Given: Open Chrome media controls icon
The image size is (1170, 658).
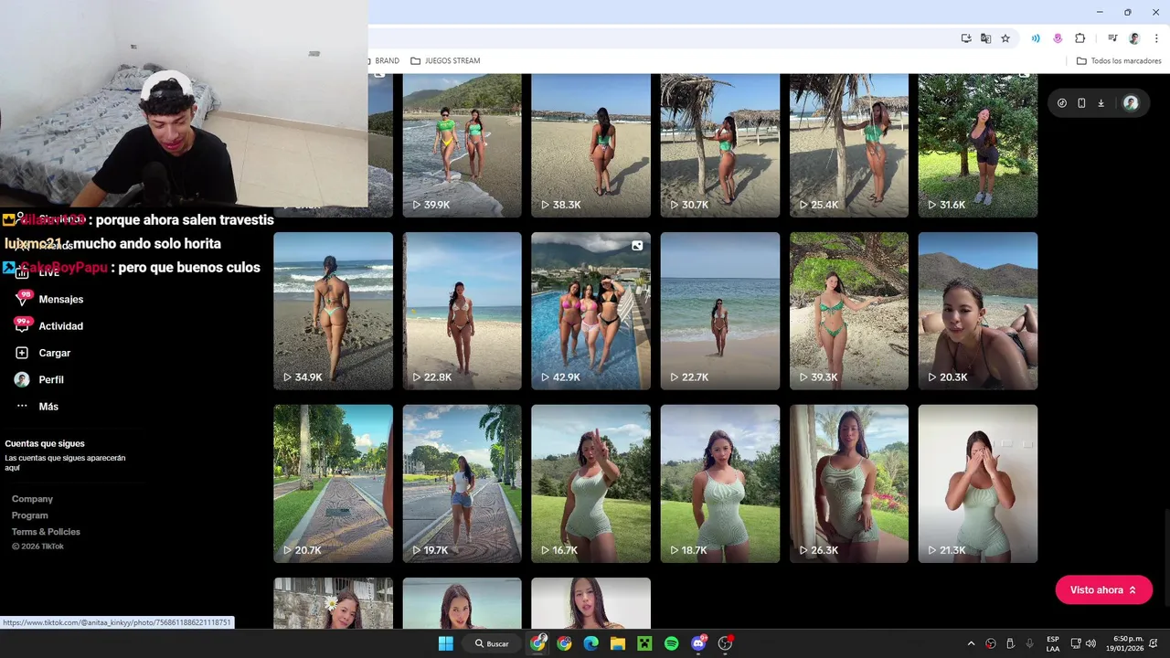Looking at the screenshot, I should pyautogui.click(x=1112, y=38).
